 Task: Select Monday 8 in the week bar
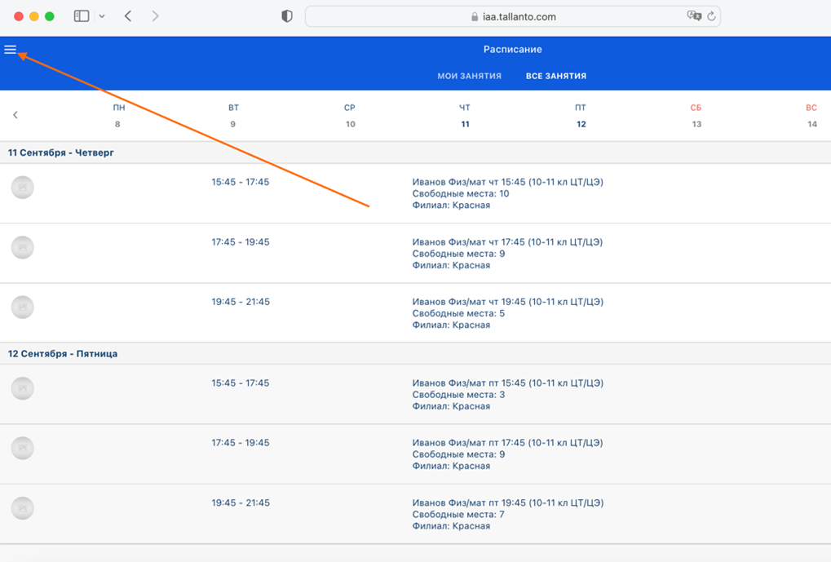coord(118,116)
